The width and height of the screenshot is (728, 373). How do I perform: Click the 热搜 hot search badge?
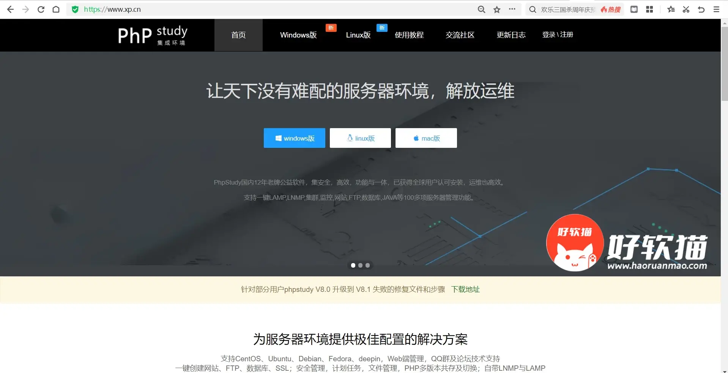[611, 9]
